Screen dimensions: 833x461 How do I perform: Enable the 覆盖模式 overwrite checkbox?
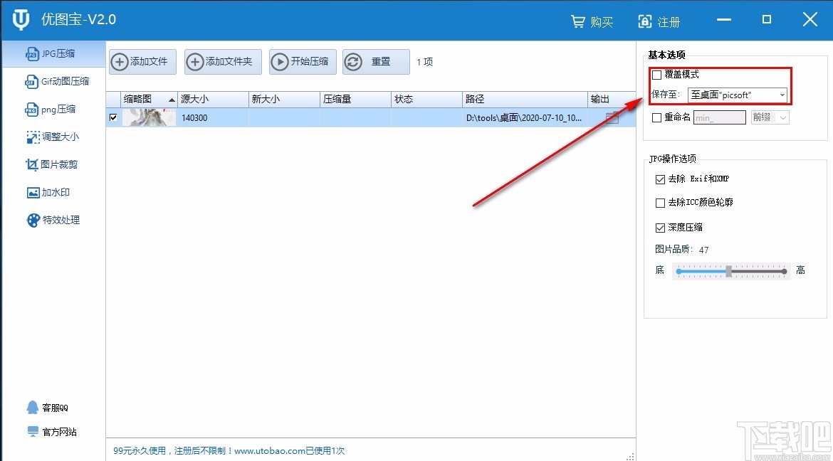click(656, 75)
